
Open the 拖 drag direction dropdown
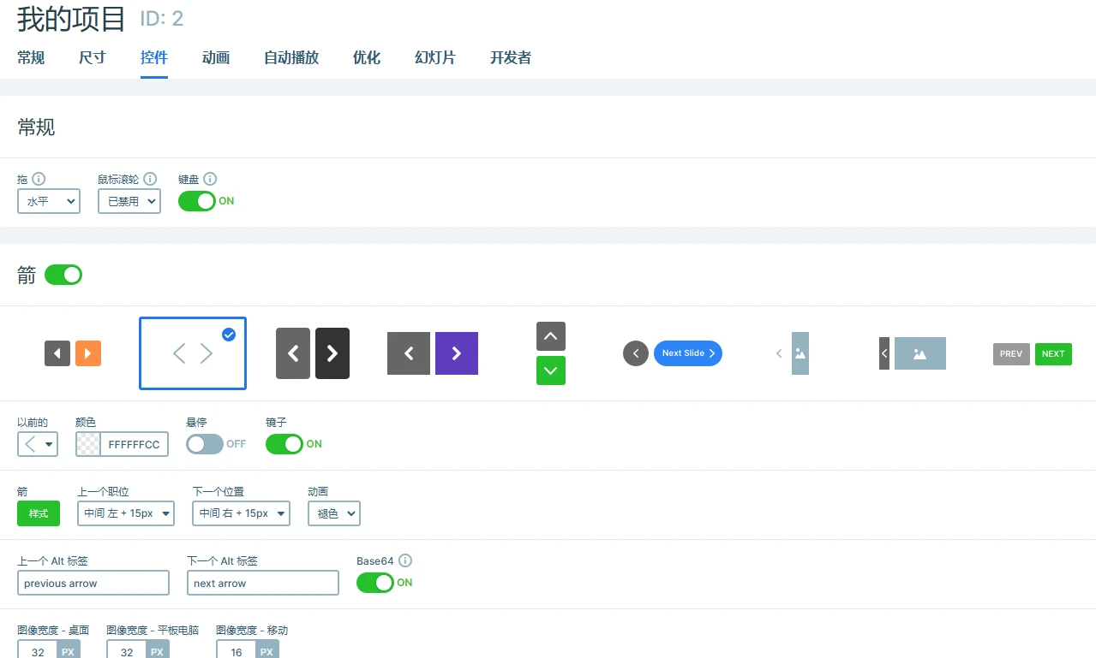(x=48, y=201)
